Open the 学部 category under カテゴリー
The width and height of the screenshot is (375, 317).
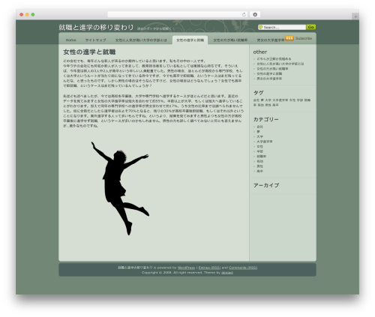tap(259, 151)
